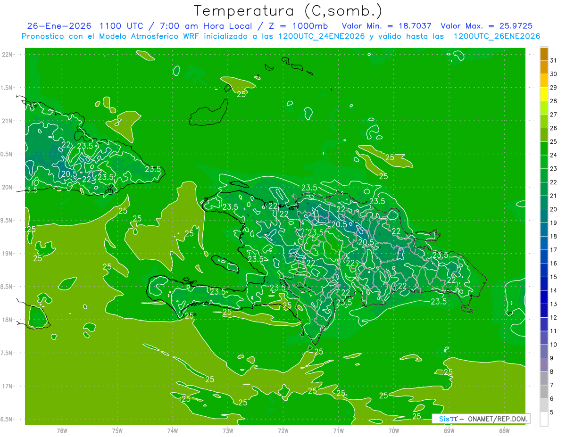Click the '17N' latitude axis label
This screenshot has width=566, height=437.
8,386
